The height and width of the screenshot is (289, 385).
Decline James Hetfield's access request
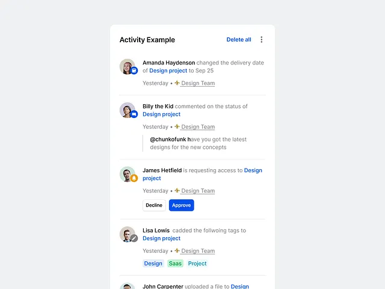pos(154,205)
